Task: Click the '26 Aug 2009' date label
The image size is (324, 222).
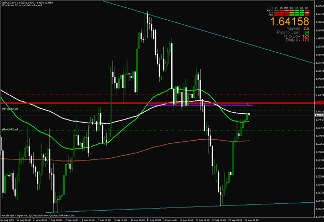Action: coord(6,220)
